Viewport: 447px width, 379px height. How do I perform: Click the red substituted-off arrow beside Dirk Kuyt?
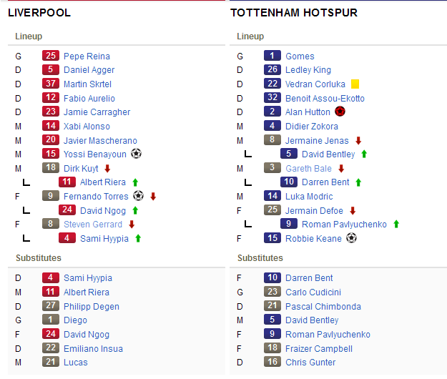point(107,169)
